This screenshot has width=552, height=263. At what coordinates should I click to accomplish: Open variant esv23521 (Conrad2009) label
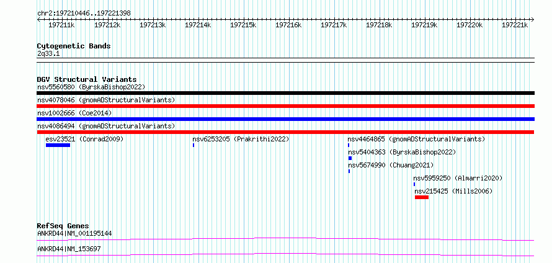coord(84,139)
